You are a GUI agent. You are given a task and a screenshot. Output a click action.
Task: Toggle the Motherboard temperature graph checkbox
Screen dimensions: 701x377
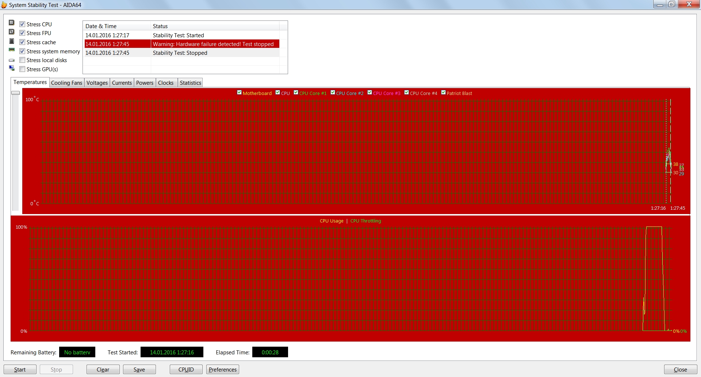239,92
